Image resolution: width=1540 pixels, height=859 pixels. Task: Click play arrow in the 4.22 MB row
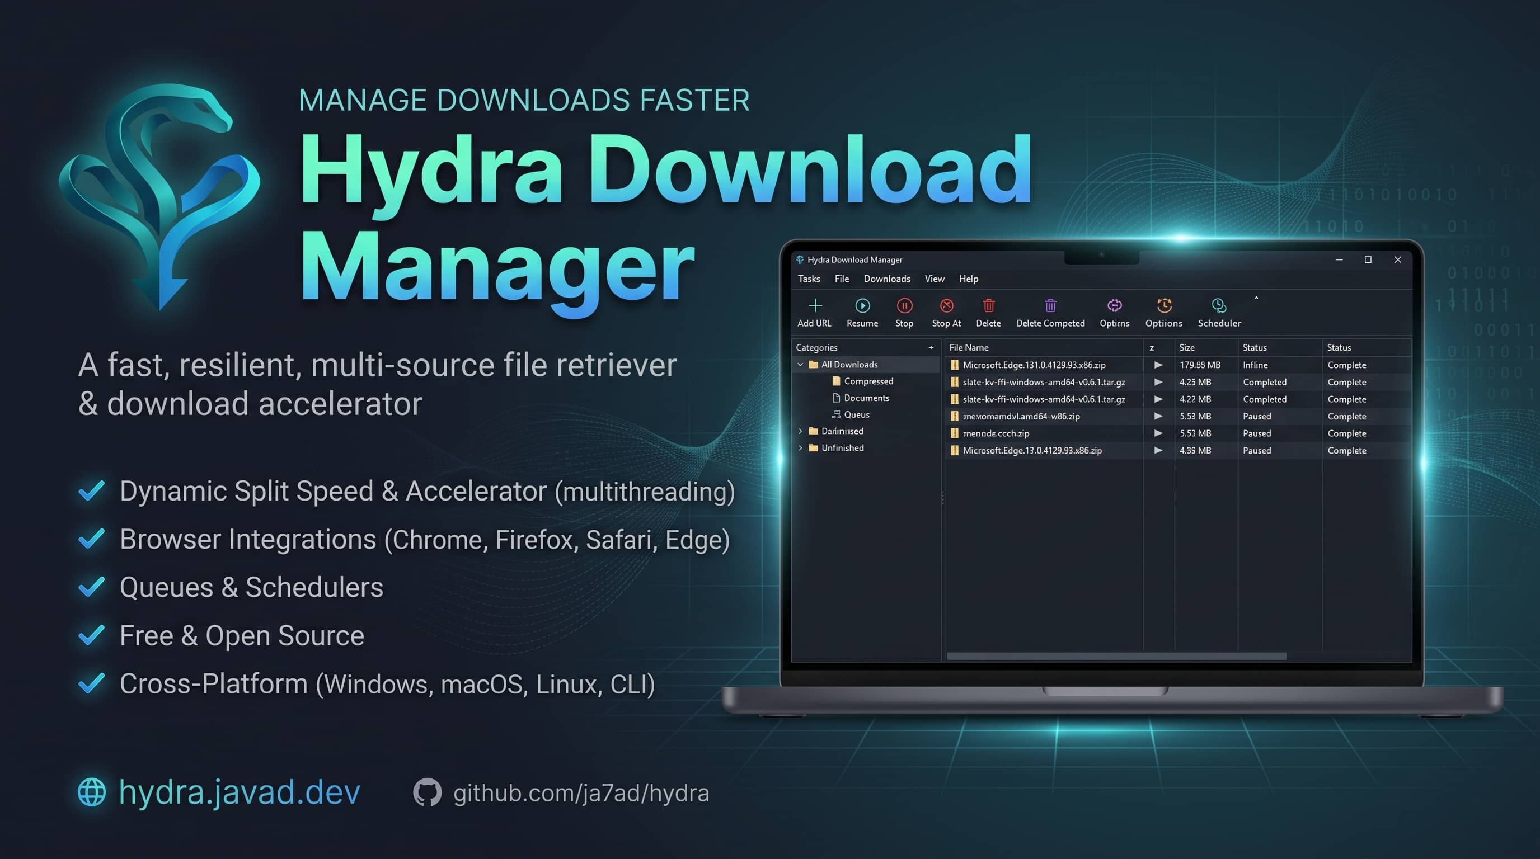point(1158,399)
